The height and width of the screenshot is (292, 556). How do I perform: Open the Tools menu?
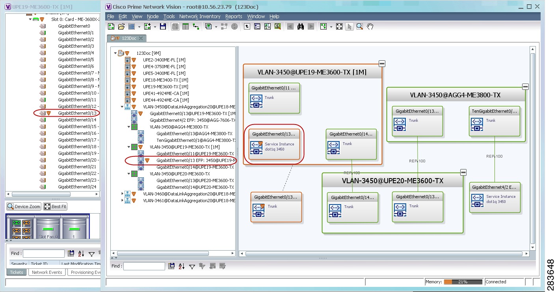tap(169, 17)
